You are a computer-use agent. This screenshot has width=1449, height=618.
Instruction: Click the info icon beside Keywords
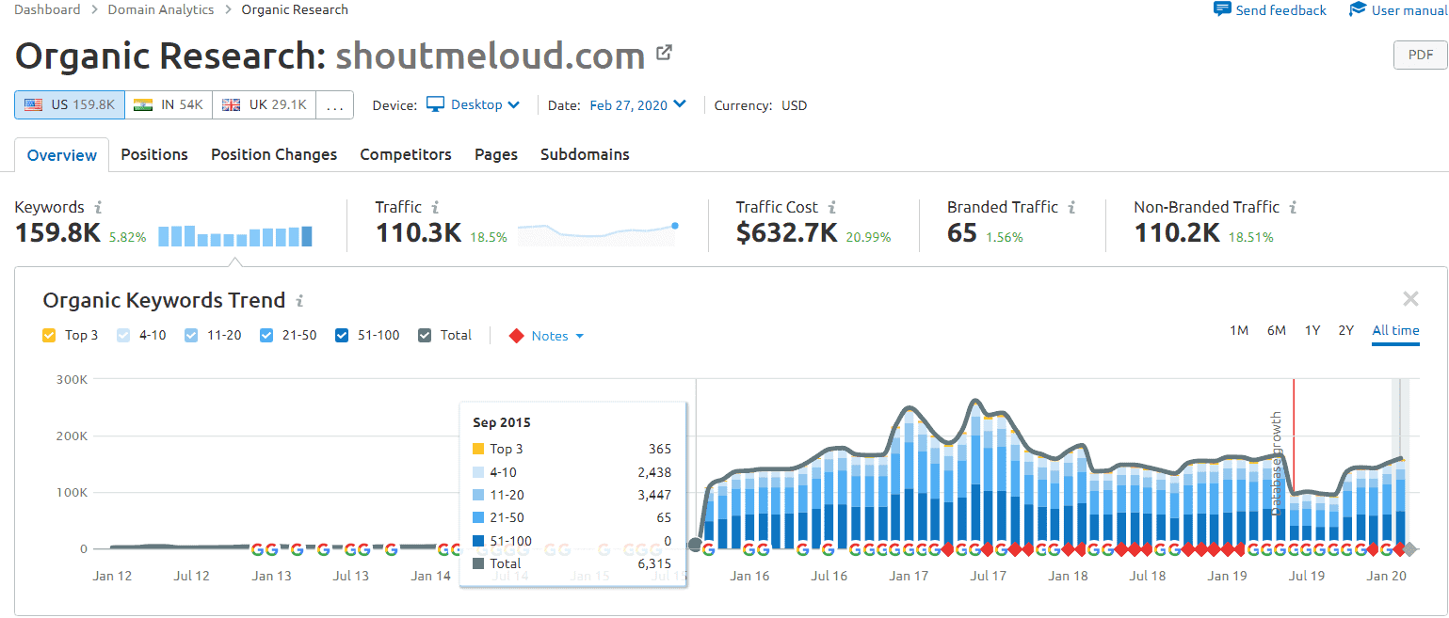(99, 207)
